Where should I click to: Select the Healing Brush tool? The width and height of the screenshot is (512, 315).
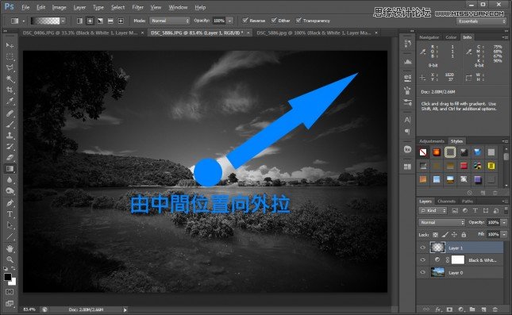click(10, 113)
